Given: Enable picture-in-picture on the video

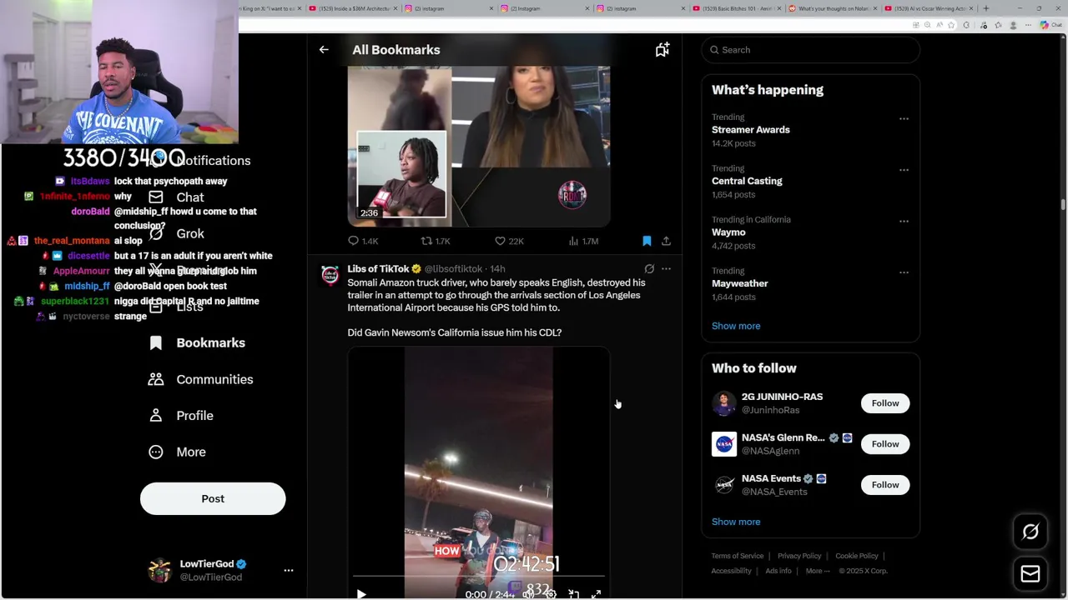Looking at the screenshot, I should point(573,594).
